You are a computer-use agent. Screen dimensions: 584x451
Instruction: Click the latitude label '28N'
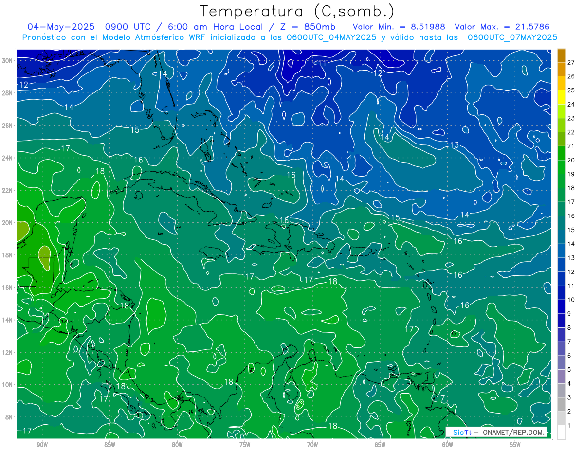click(8, 93)
